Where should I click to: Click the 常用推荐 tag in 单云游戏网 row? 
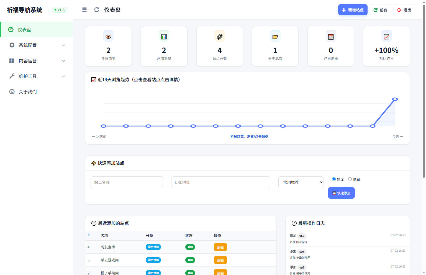pyautogui.click(x=153, y=260)
